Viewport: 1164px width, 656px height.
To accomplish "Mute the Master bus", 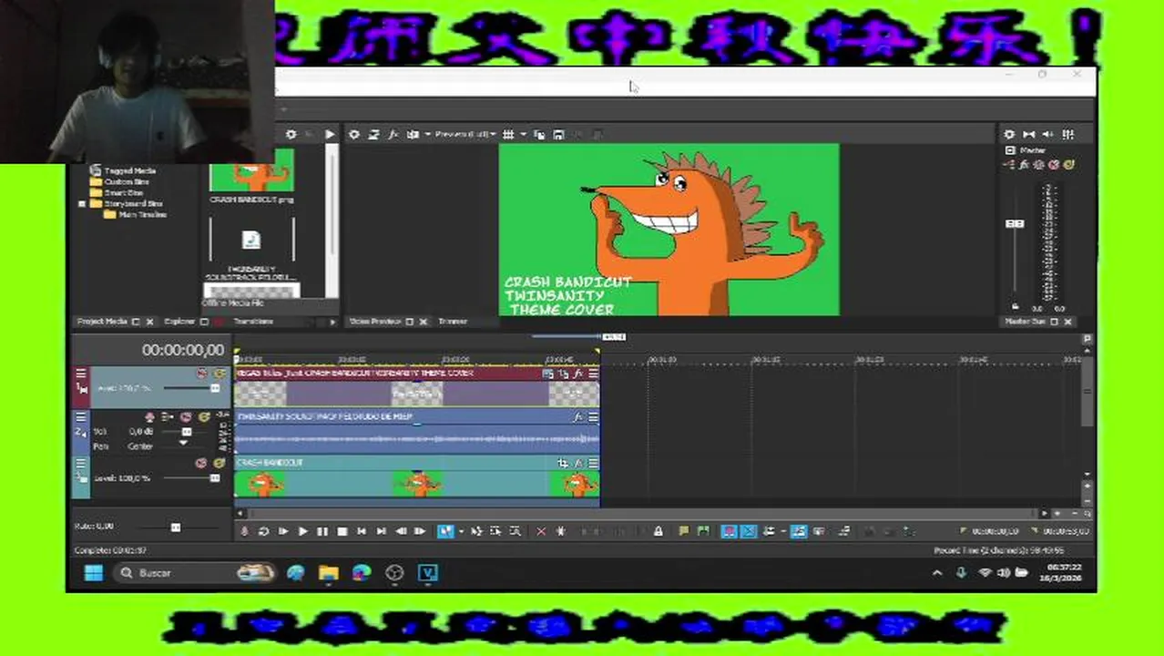I will [x=1054, y=165].
